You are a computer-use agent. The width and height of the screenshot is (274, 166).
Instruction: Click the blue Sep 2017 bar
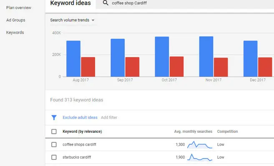[118, 58]
